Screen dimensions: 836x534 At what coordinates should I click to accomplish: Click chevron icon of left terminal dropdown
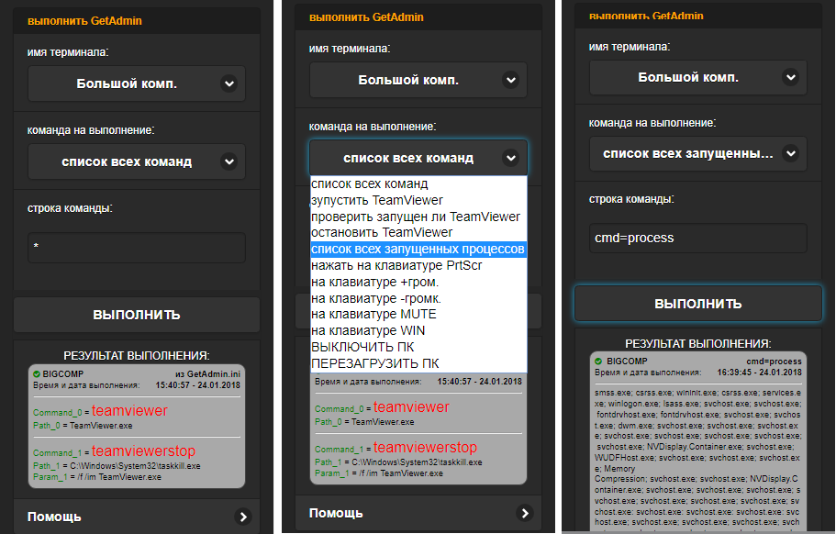pos(229,83)
